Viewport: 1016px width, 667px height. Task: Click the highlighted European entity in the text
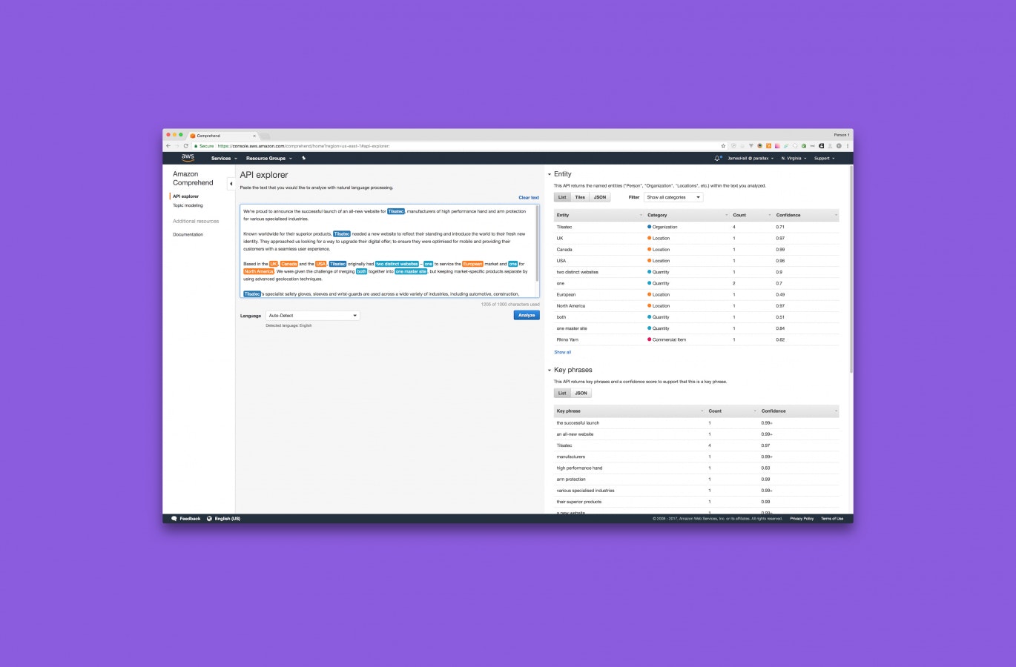[472, 264]
